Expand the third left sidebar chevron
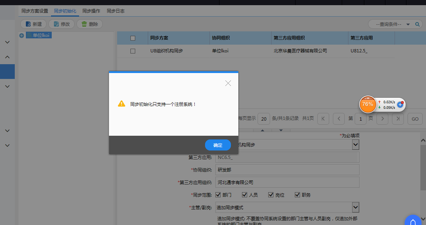Viewport: 426px width, 225px height. pos(7,86)
